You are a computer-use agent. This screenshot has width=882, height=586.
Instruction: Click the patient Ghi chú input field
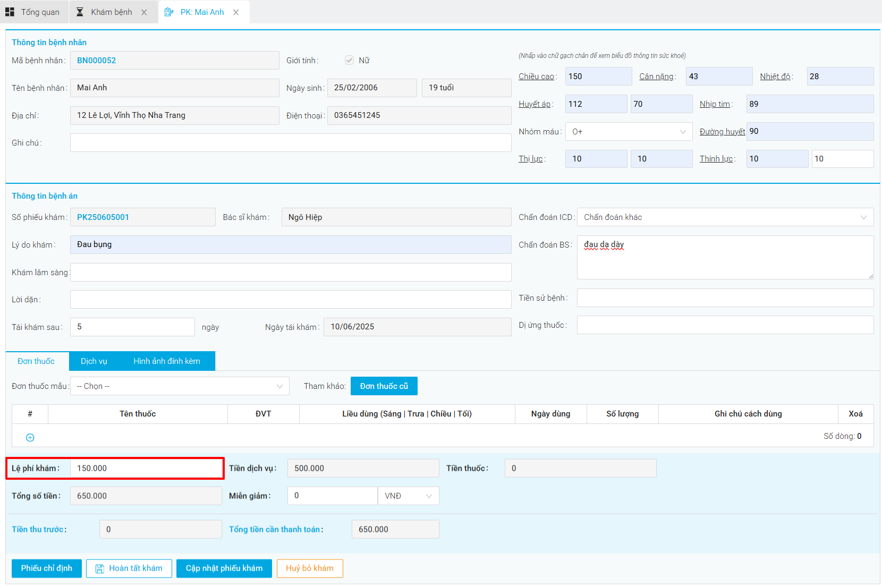(291, 143)
